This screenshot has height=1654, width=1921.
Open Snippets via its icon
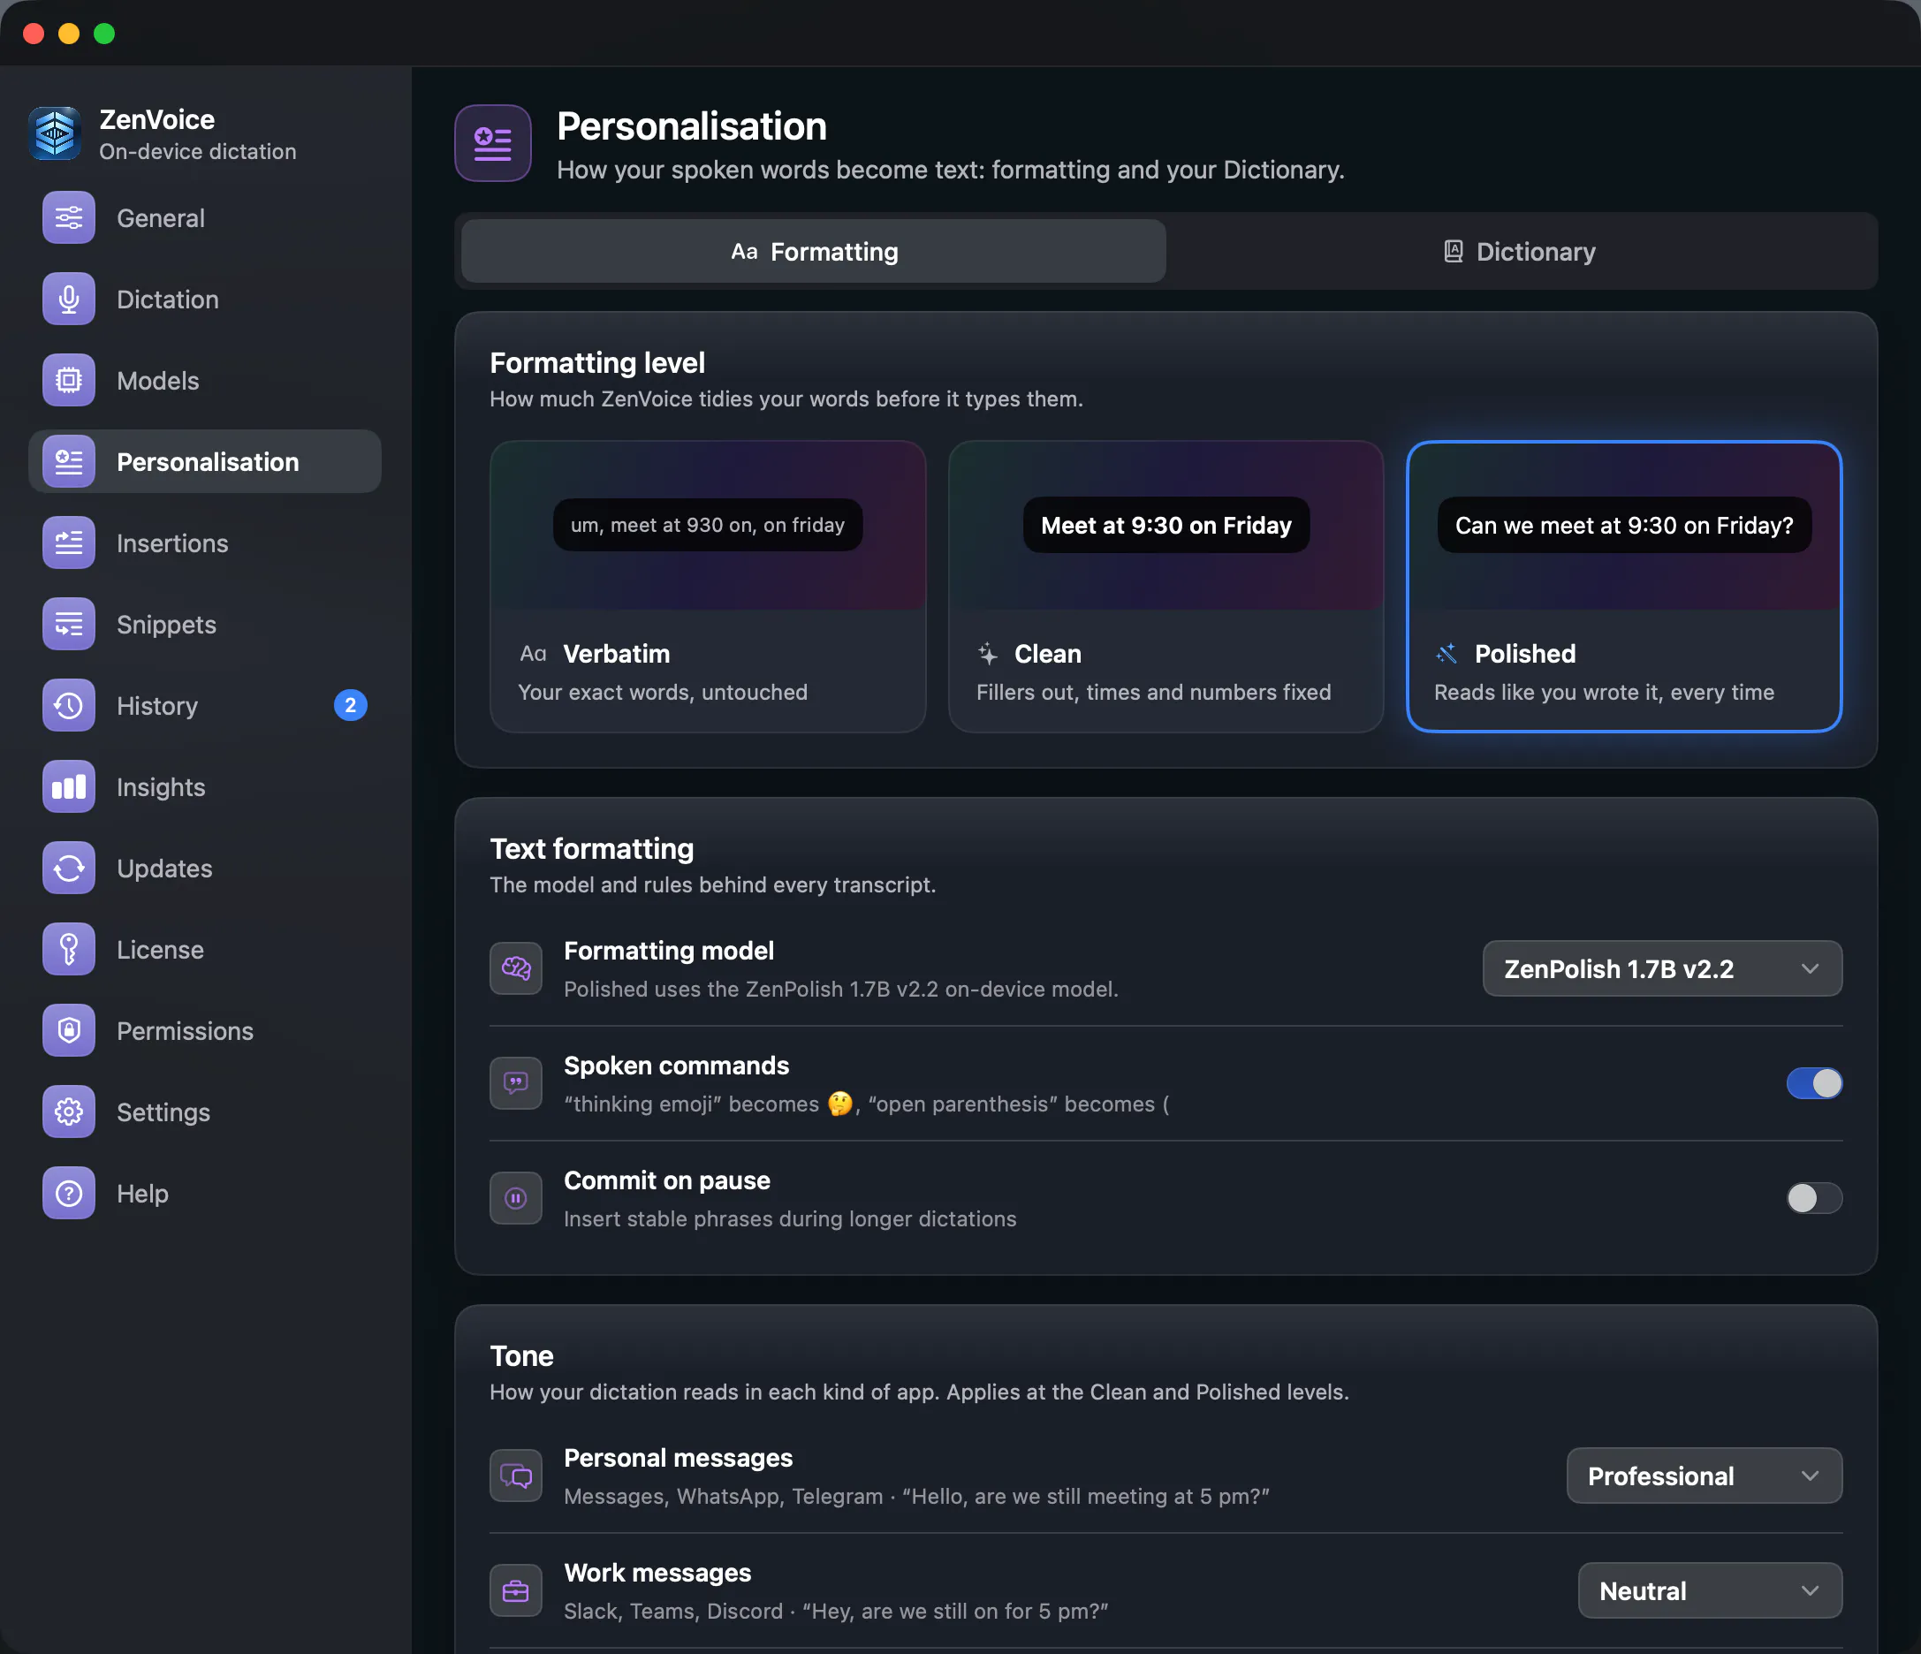point(69,624)
